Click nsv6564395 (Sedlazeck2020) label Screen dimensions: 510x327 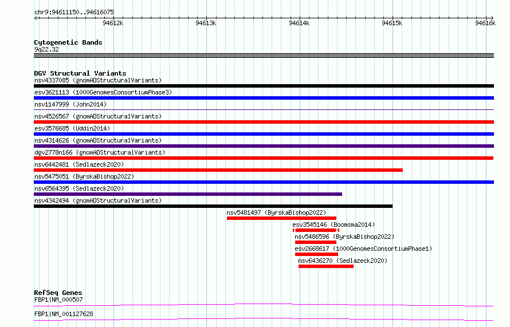click(x=79, y=188)
